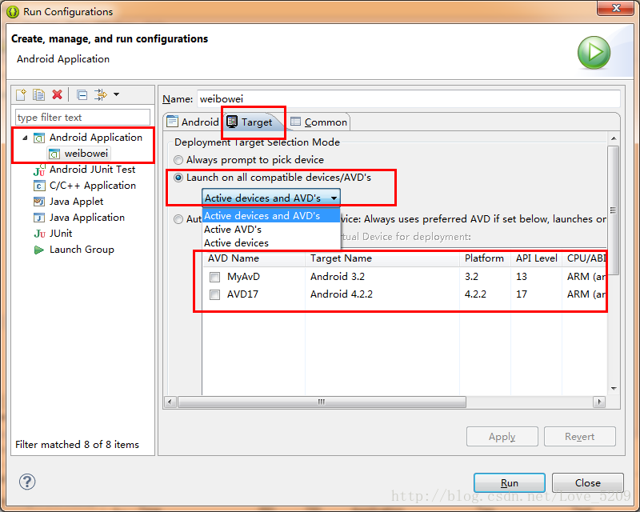Screen dimensions: 640x512
Task: Click the C/C++ Application icon
Action: (x=39, y=186)
